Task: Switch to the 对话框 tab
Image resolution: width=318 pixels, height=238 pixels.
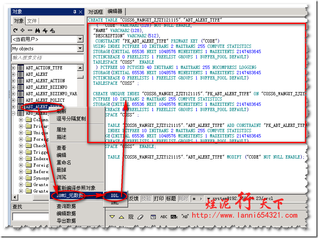Action: [x=96, y=12]
